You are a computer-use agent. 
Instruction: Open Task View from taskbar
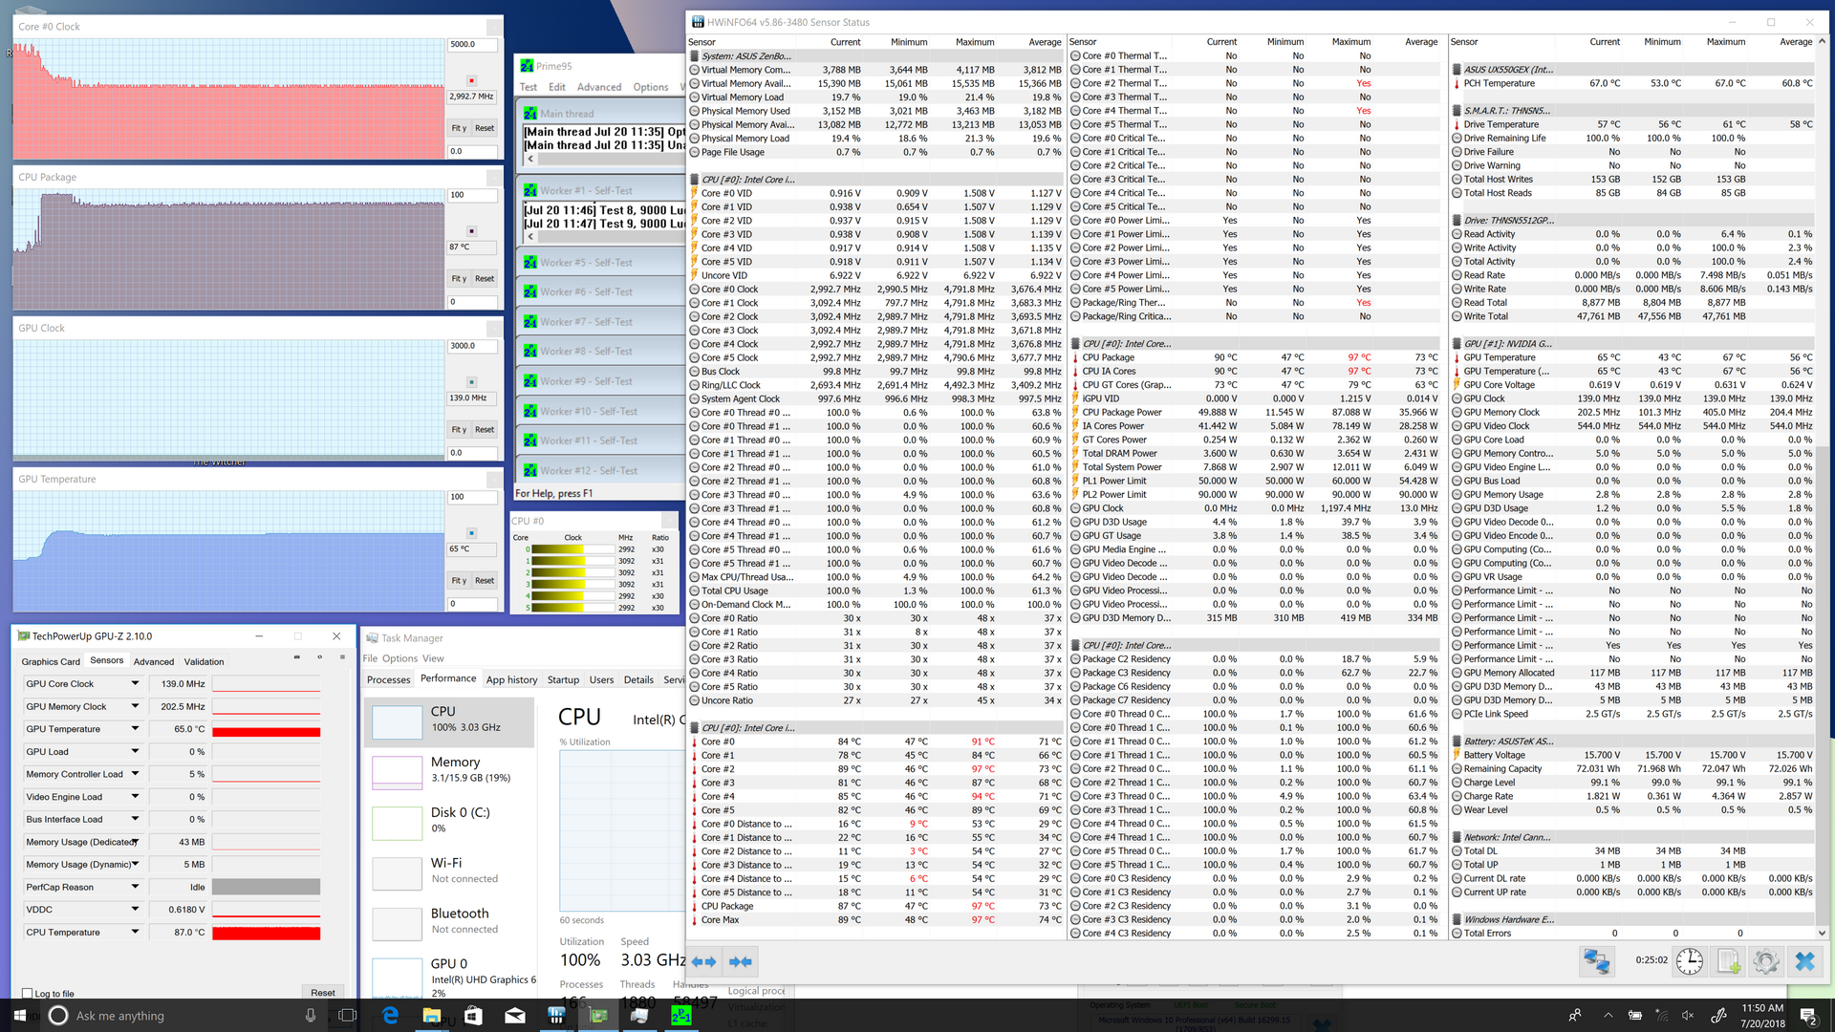[348, 1016]
